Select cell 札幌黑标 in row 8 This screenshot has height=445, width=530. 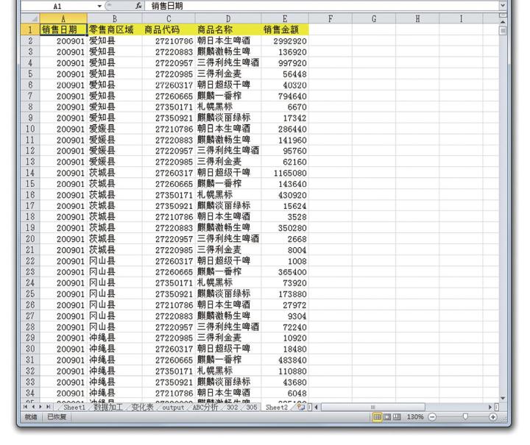coord(228,107)
